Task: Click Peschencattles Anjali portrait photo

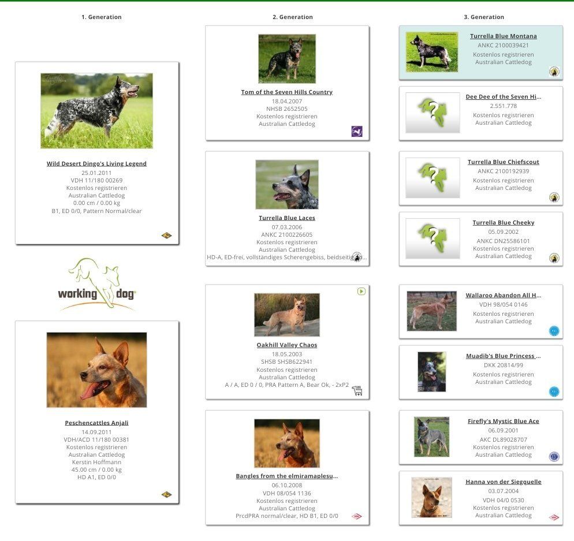Action: pos(96,370)
